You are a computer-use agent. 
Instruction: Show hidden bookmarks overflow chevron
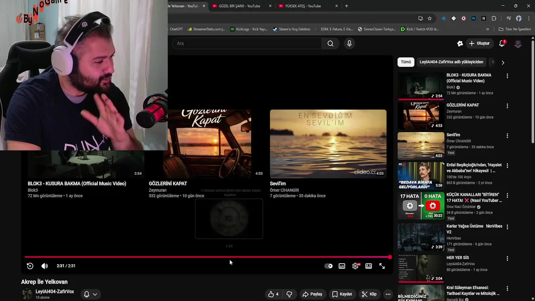click(x=487, y=29)
